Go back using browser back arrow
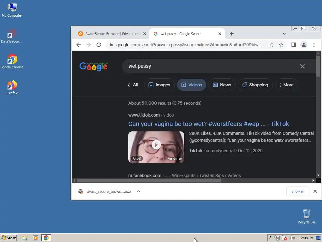 tap(78, 45)
